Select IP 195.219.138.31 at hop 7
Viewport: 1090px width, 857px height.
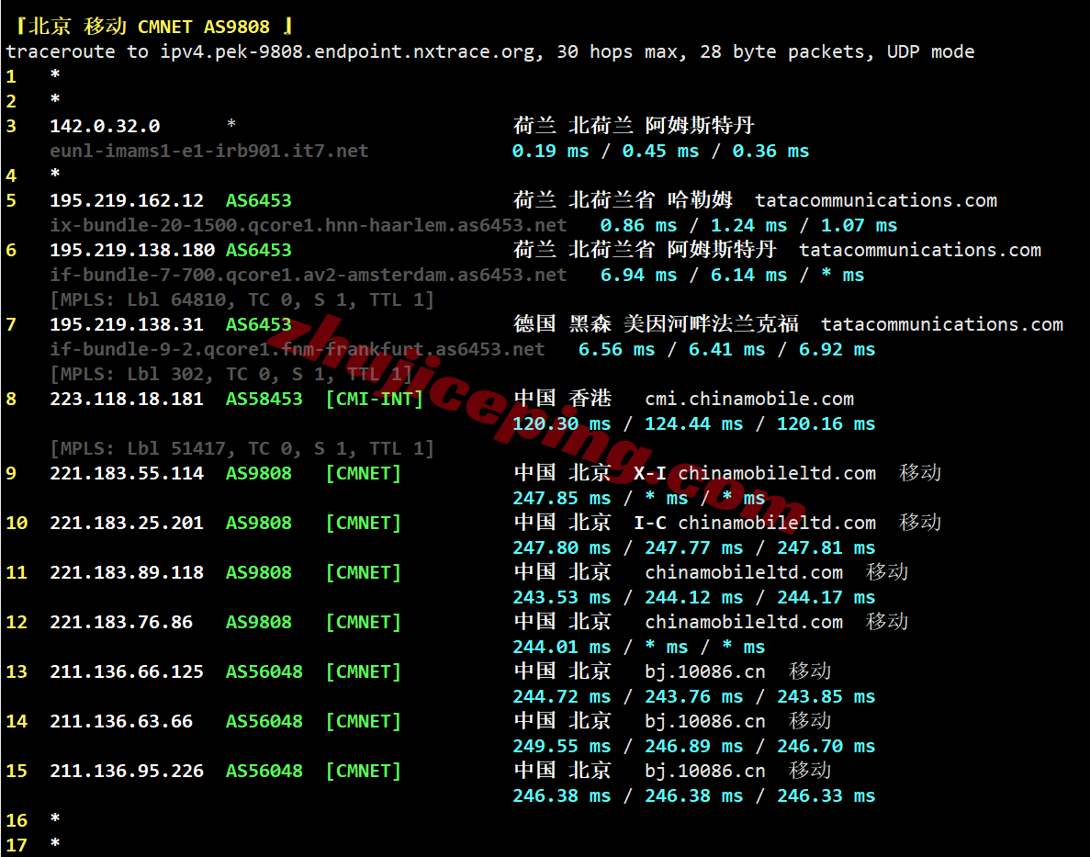127,324
